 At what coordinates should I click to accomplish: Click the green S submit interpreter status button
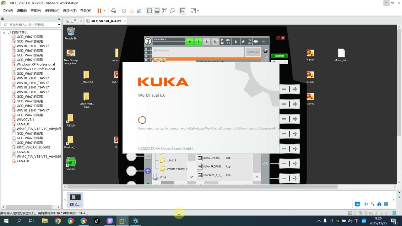(190, 41)
